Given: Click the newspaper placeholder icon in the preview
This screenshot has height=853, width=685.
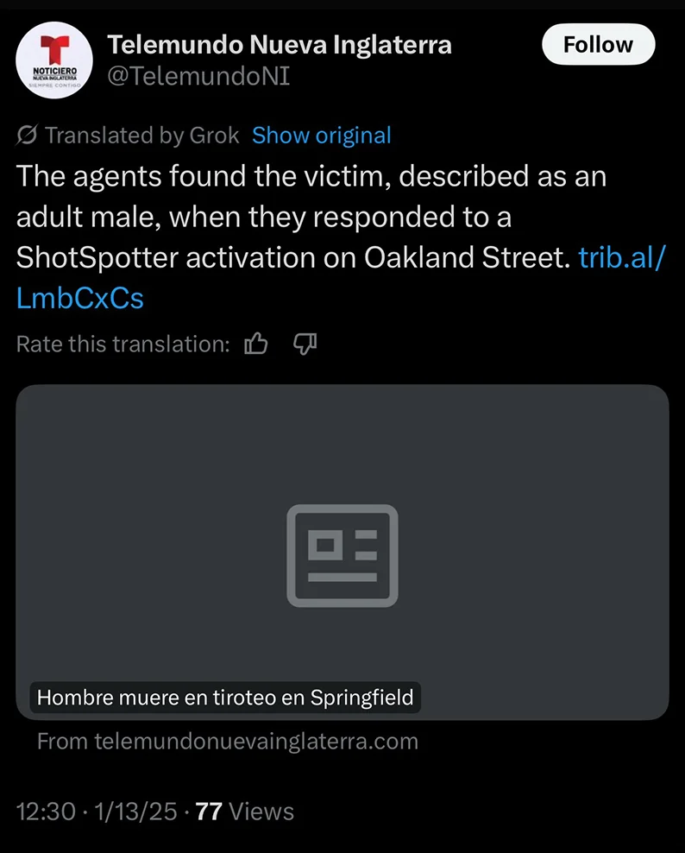Looking at the screenshot, I should click(x=342, y=554).
